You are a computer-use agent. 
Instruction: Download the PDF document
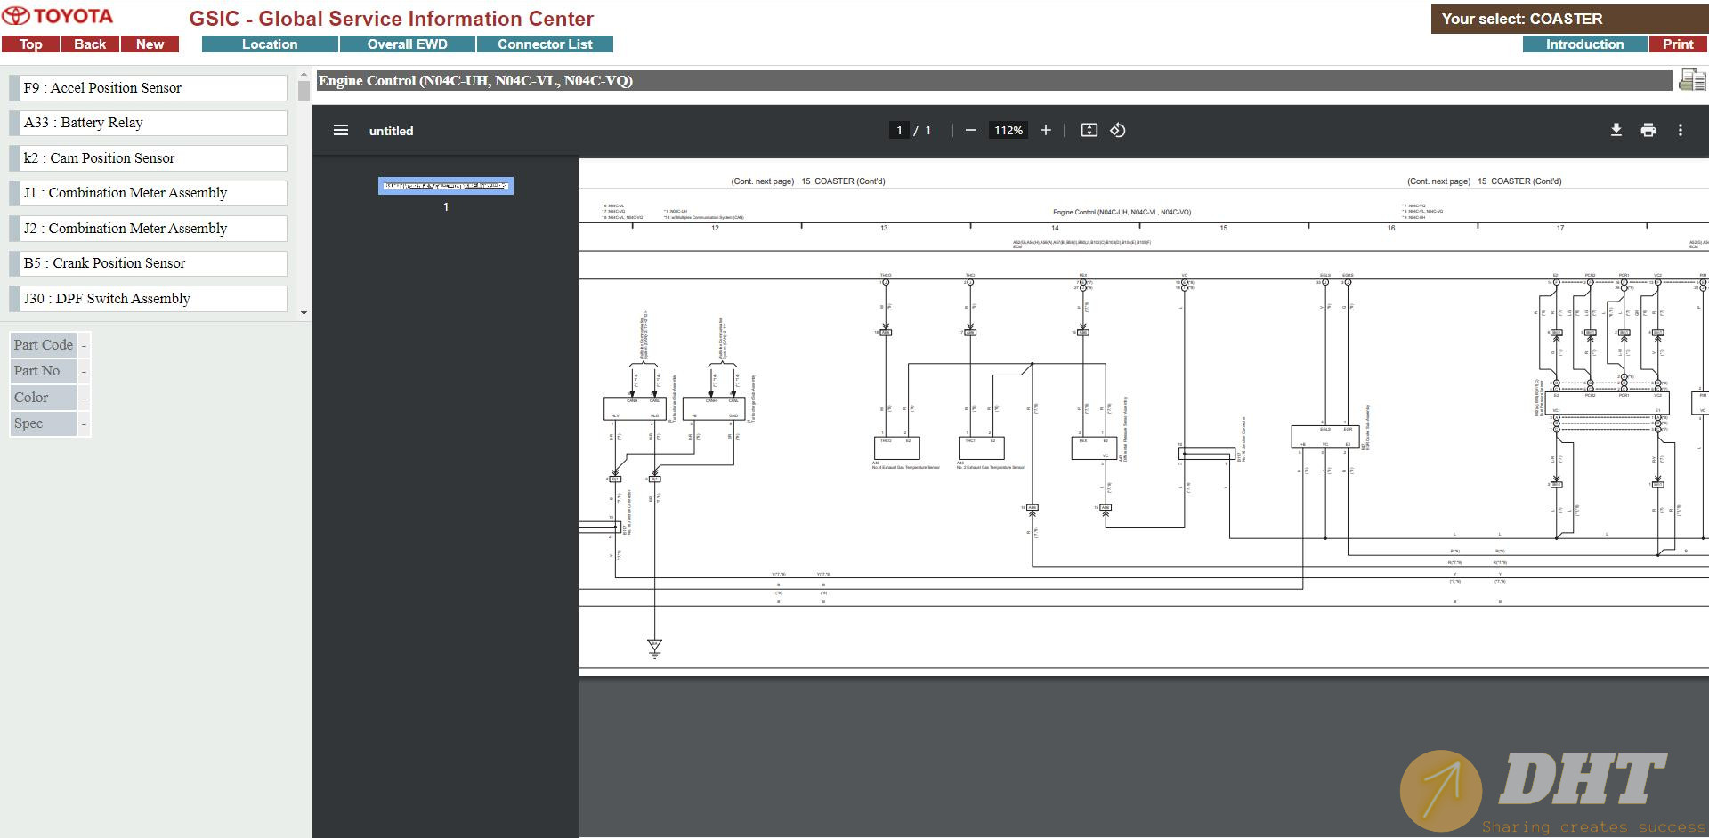point(1616,130)
